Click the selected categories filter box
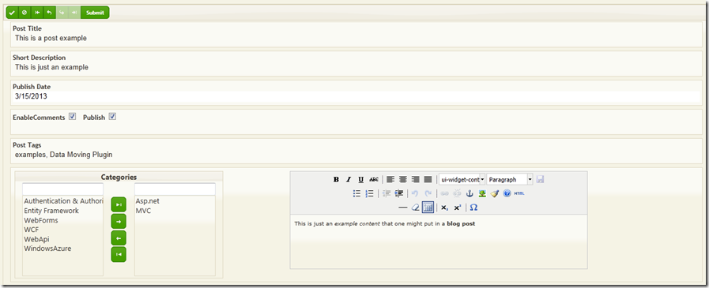The width and height of the screenshot is (709, 288). coord(175,189)
